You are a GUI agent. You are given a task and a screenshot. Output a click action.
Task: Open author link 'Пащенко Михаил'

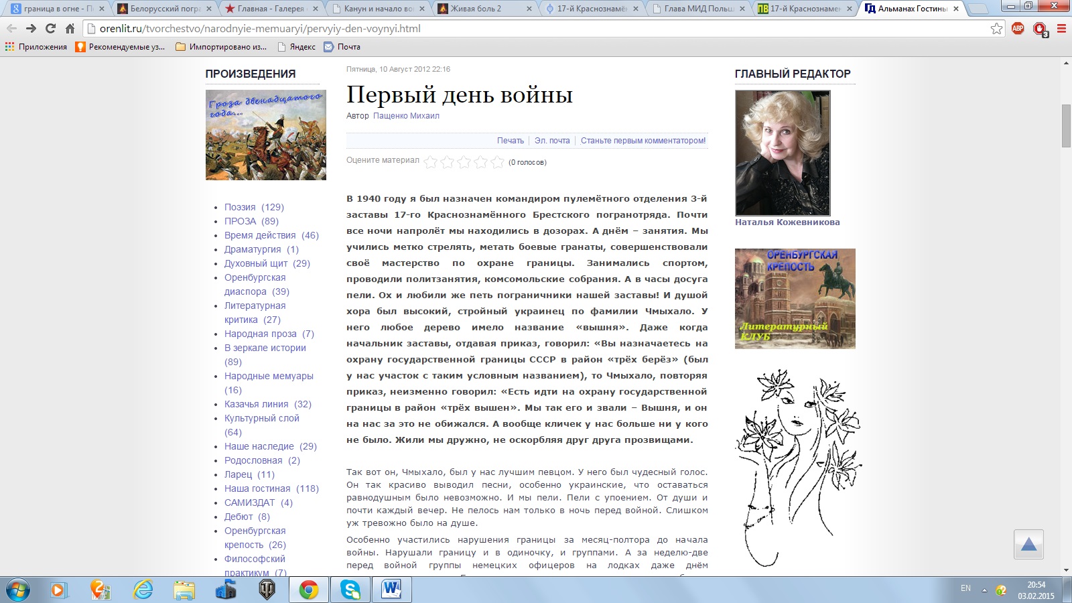(406, 116)
